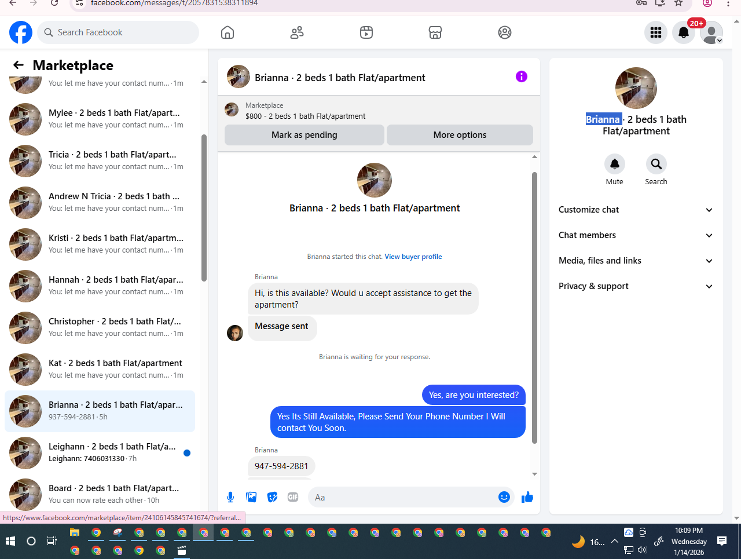Image resolution: width=741 pixels, height=559 pixels.
Task: Expand the Privacy & support section
Action: coord(636,286)
